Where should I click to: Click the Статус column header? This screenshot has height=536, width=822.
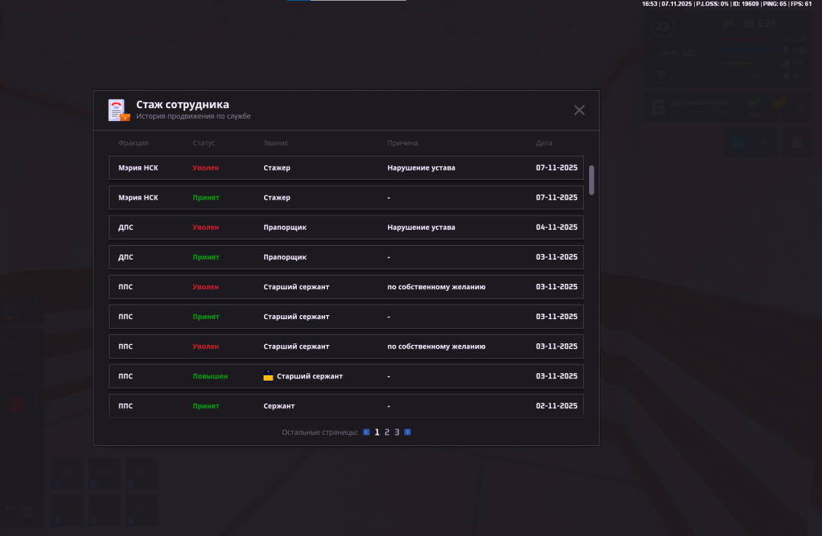coord(204,143)
